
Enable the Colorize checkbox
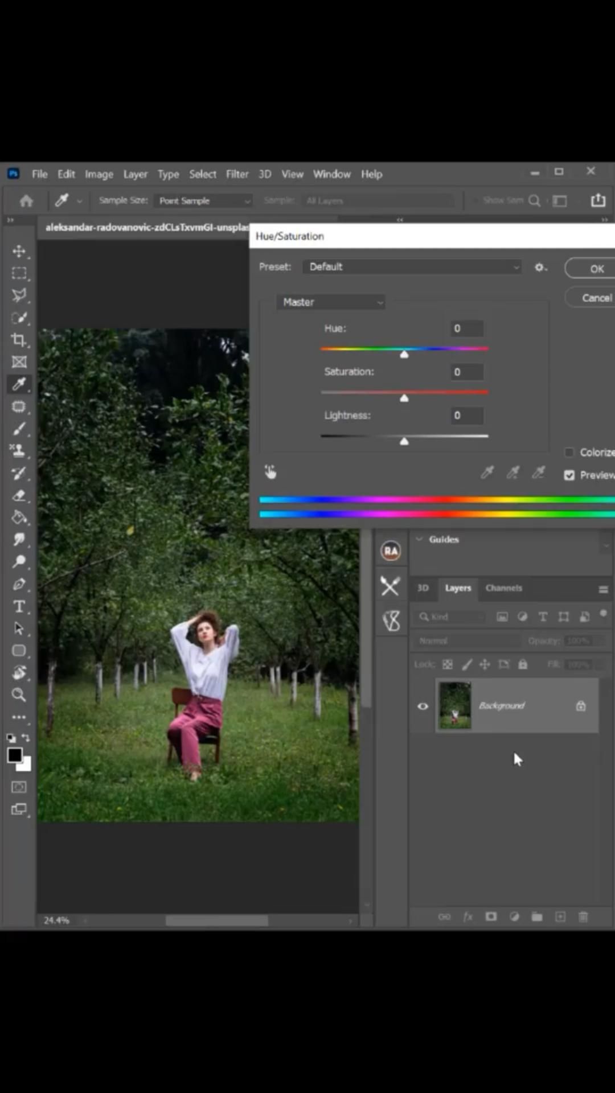click(569, 453)
